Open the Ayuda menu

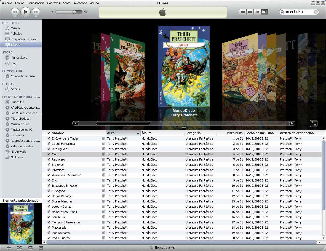[x=95, y=3]
